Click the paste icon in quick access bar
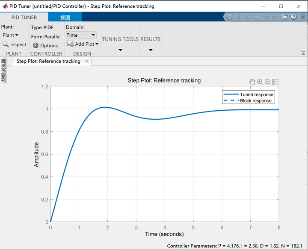Image resolution: width=308 pixels, height=250 pixels. coord(257,17)
